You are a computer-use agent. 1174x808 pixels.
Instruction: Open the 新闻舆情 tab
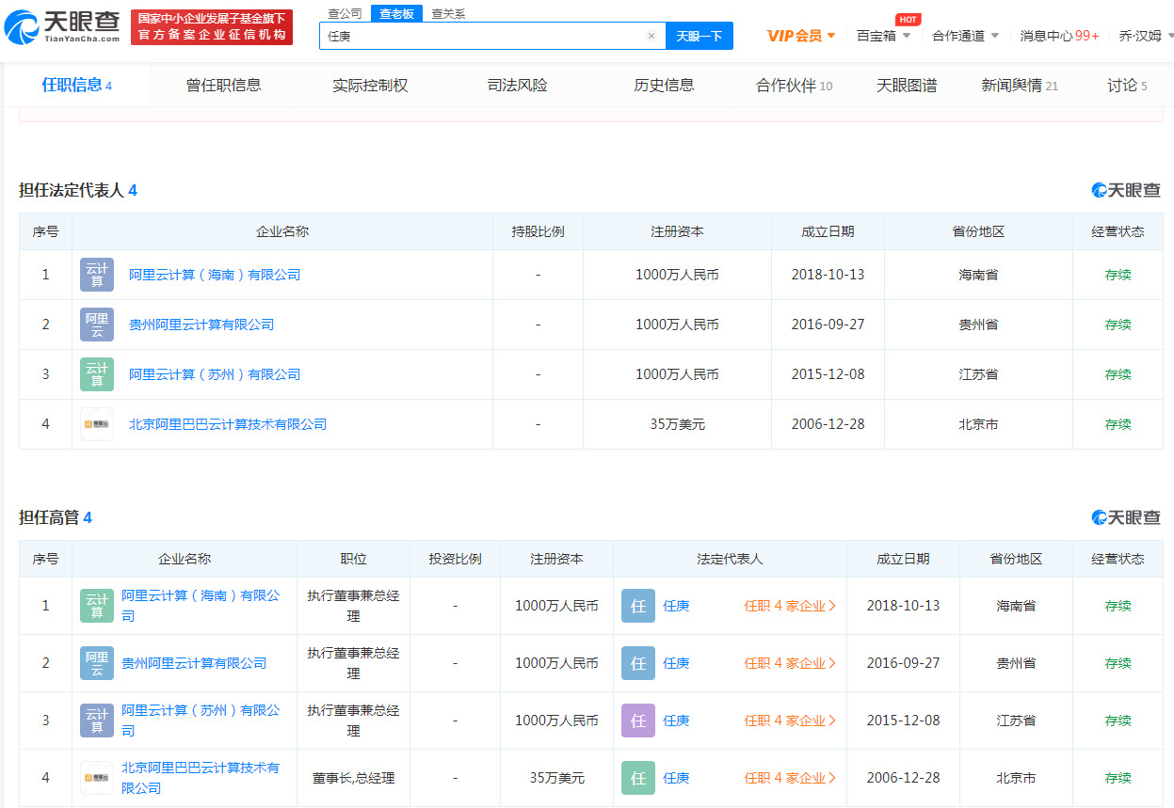pyautogui.click(x=1020, y=86)
